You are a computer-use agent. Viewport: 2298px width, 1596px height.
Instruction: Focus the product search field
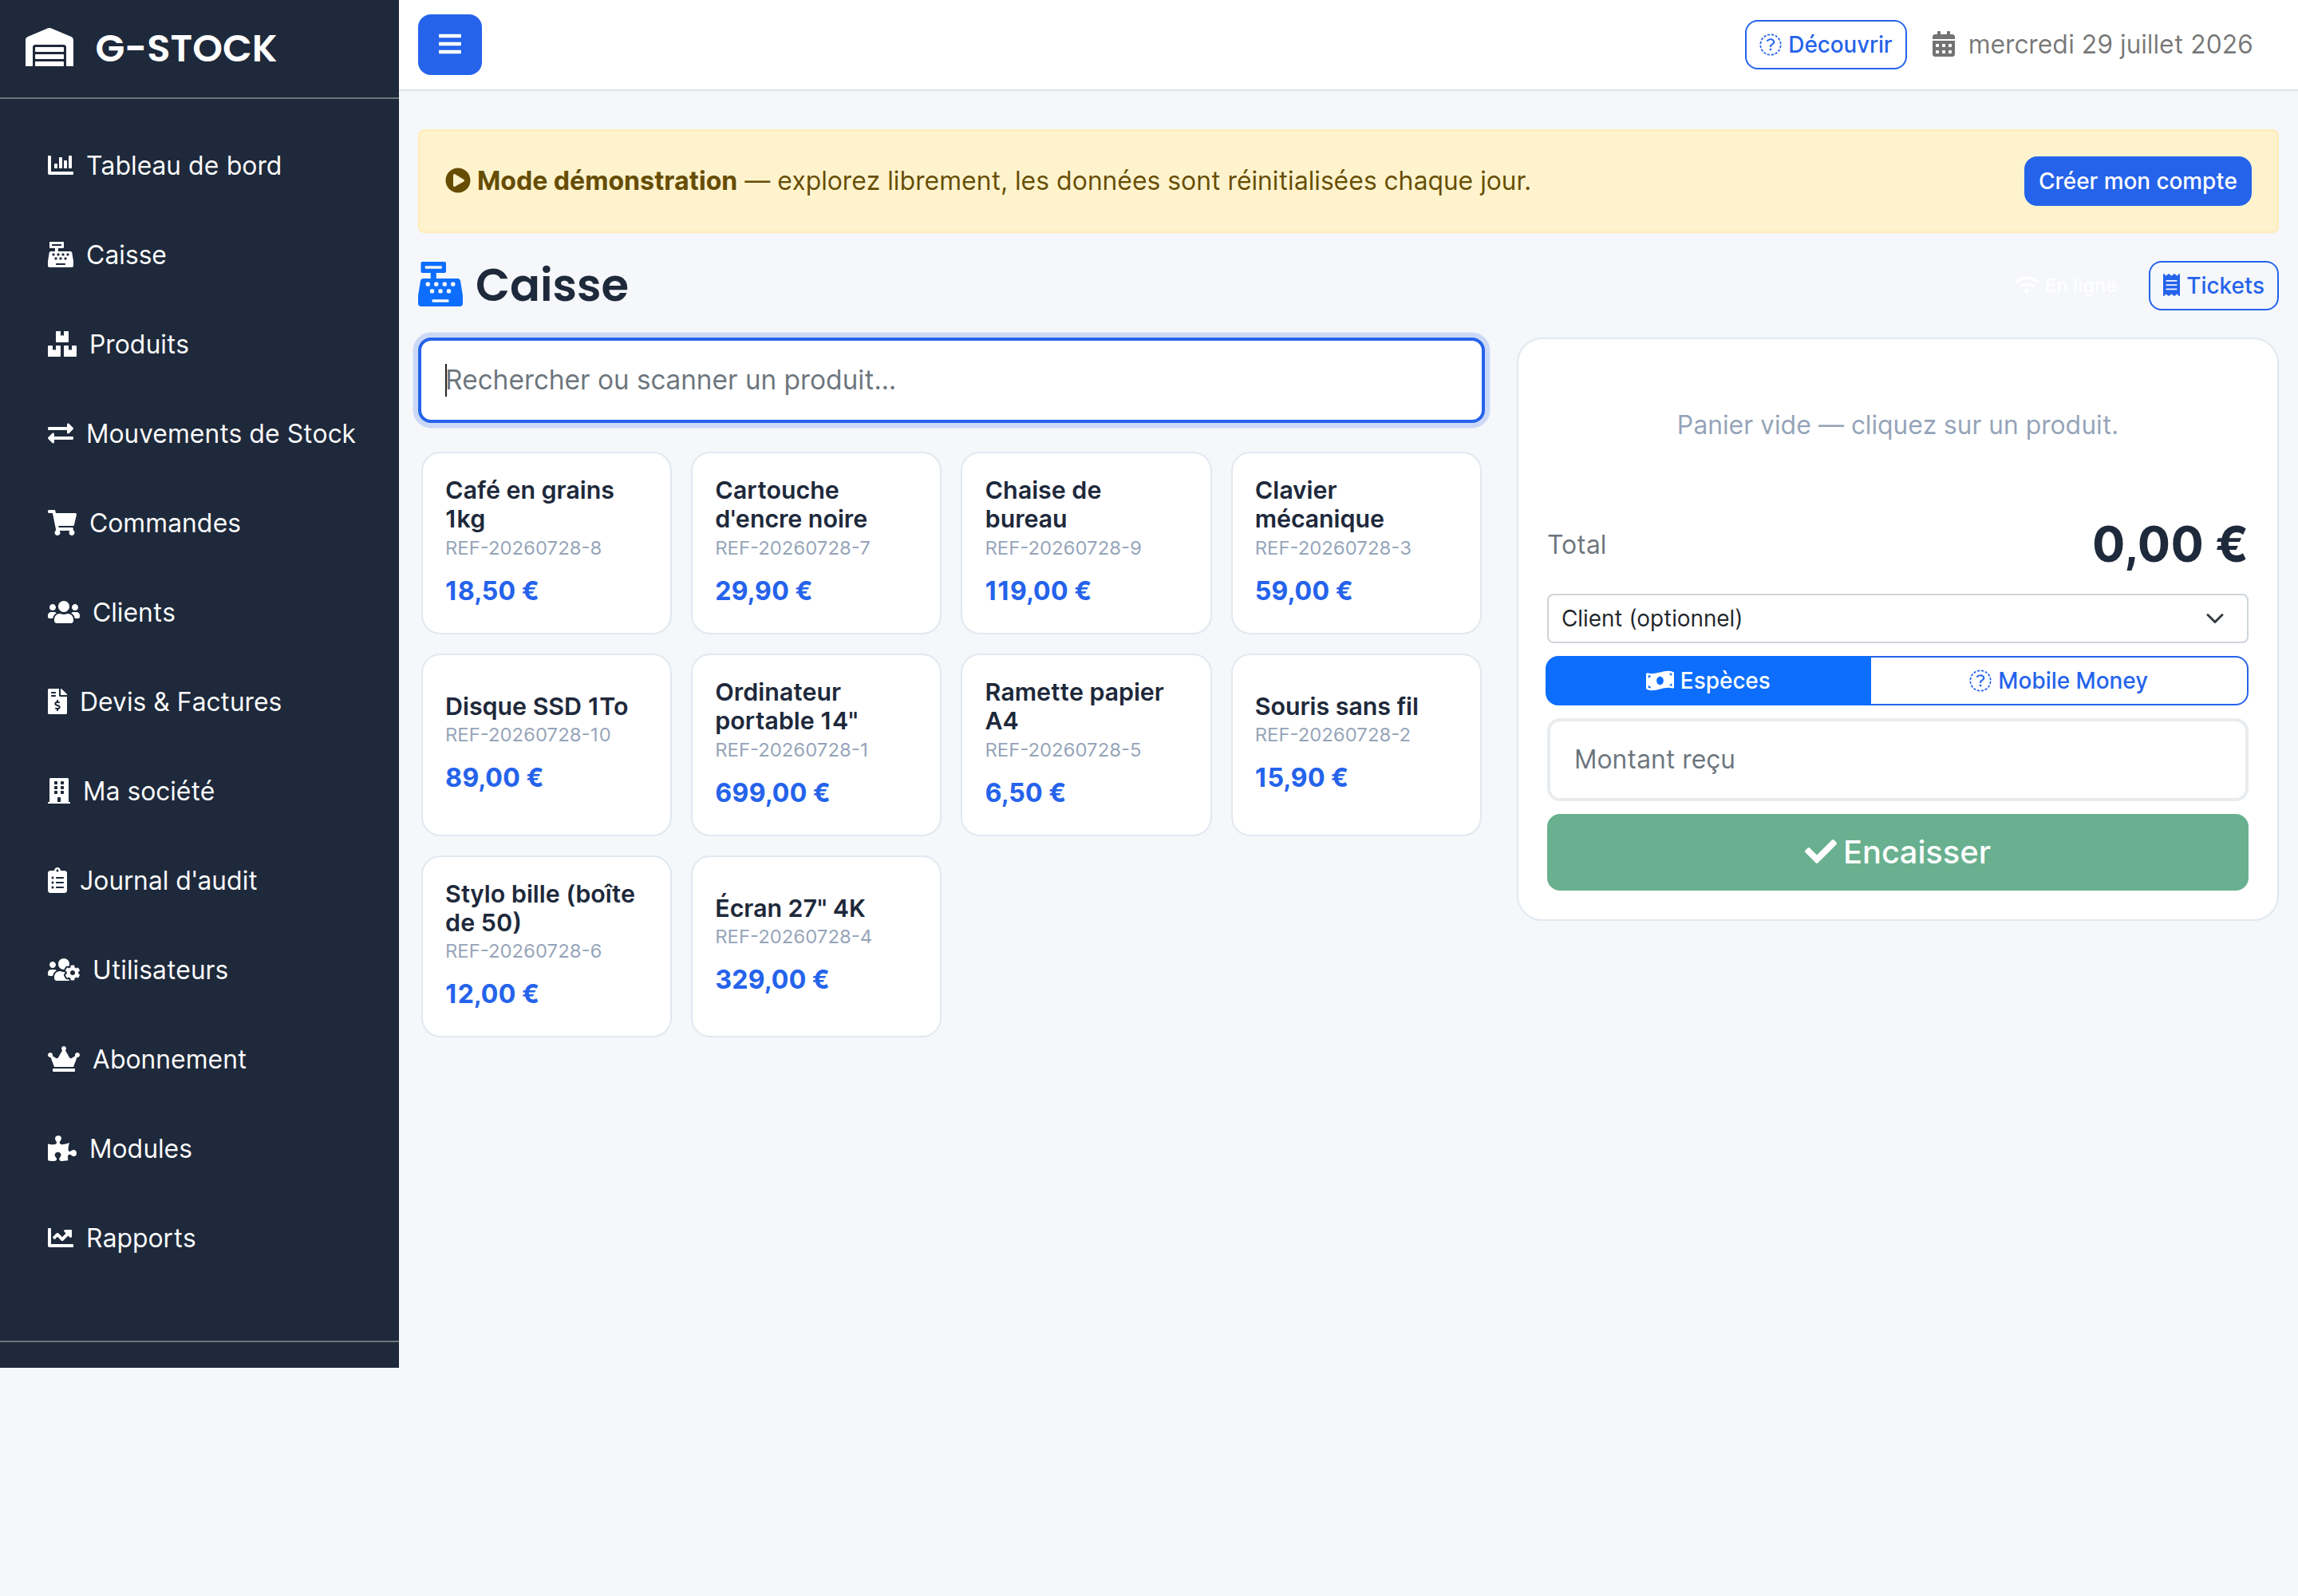coord(950,380)
